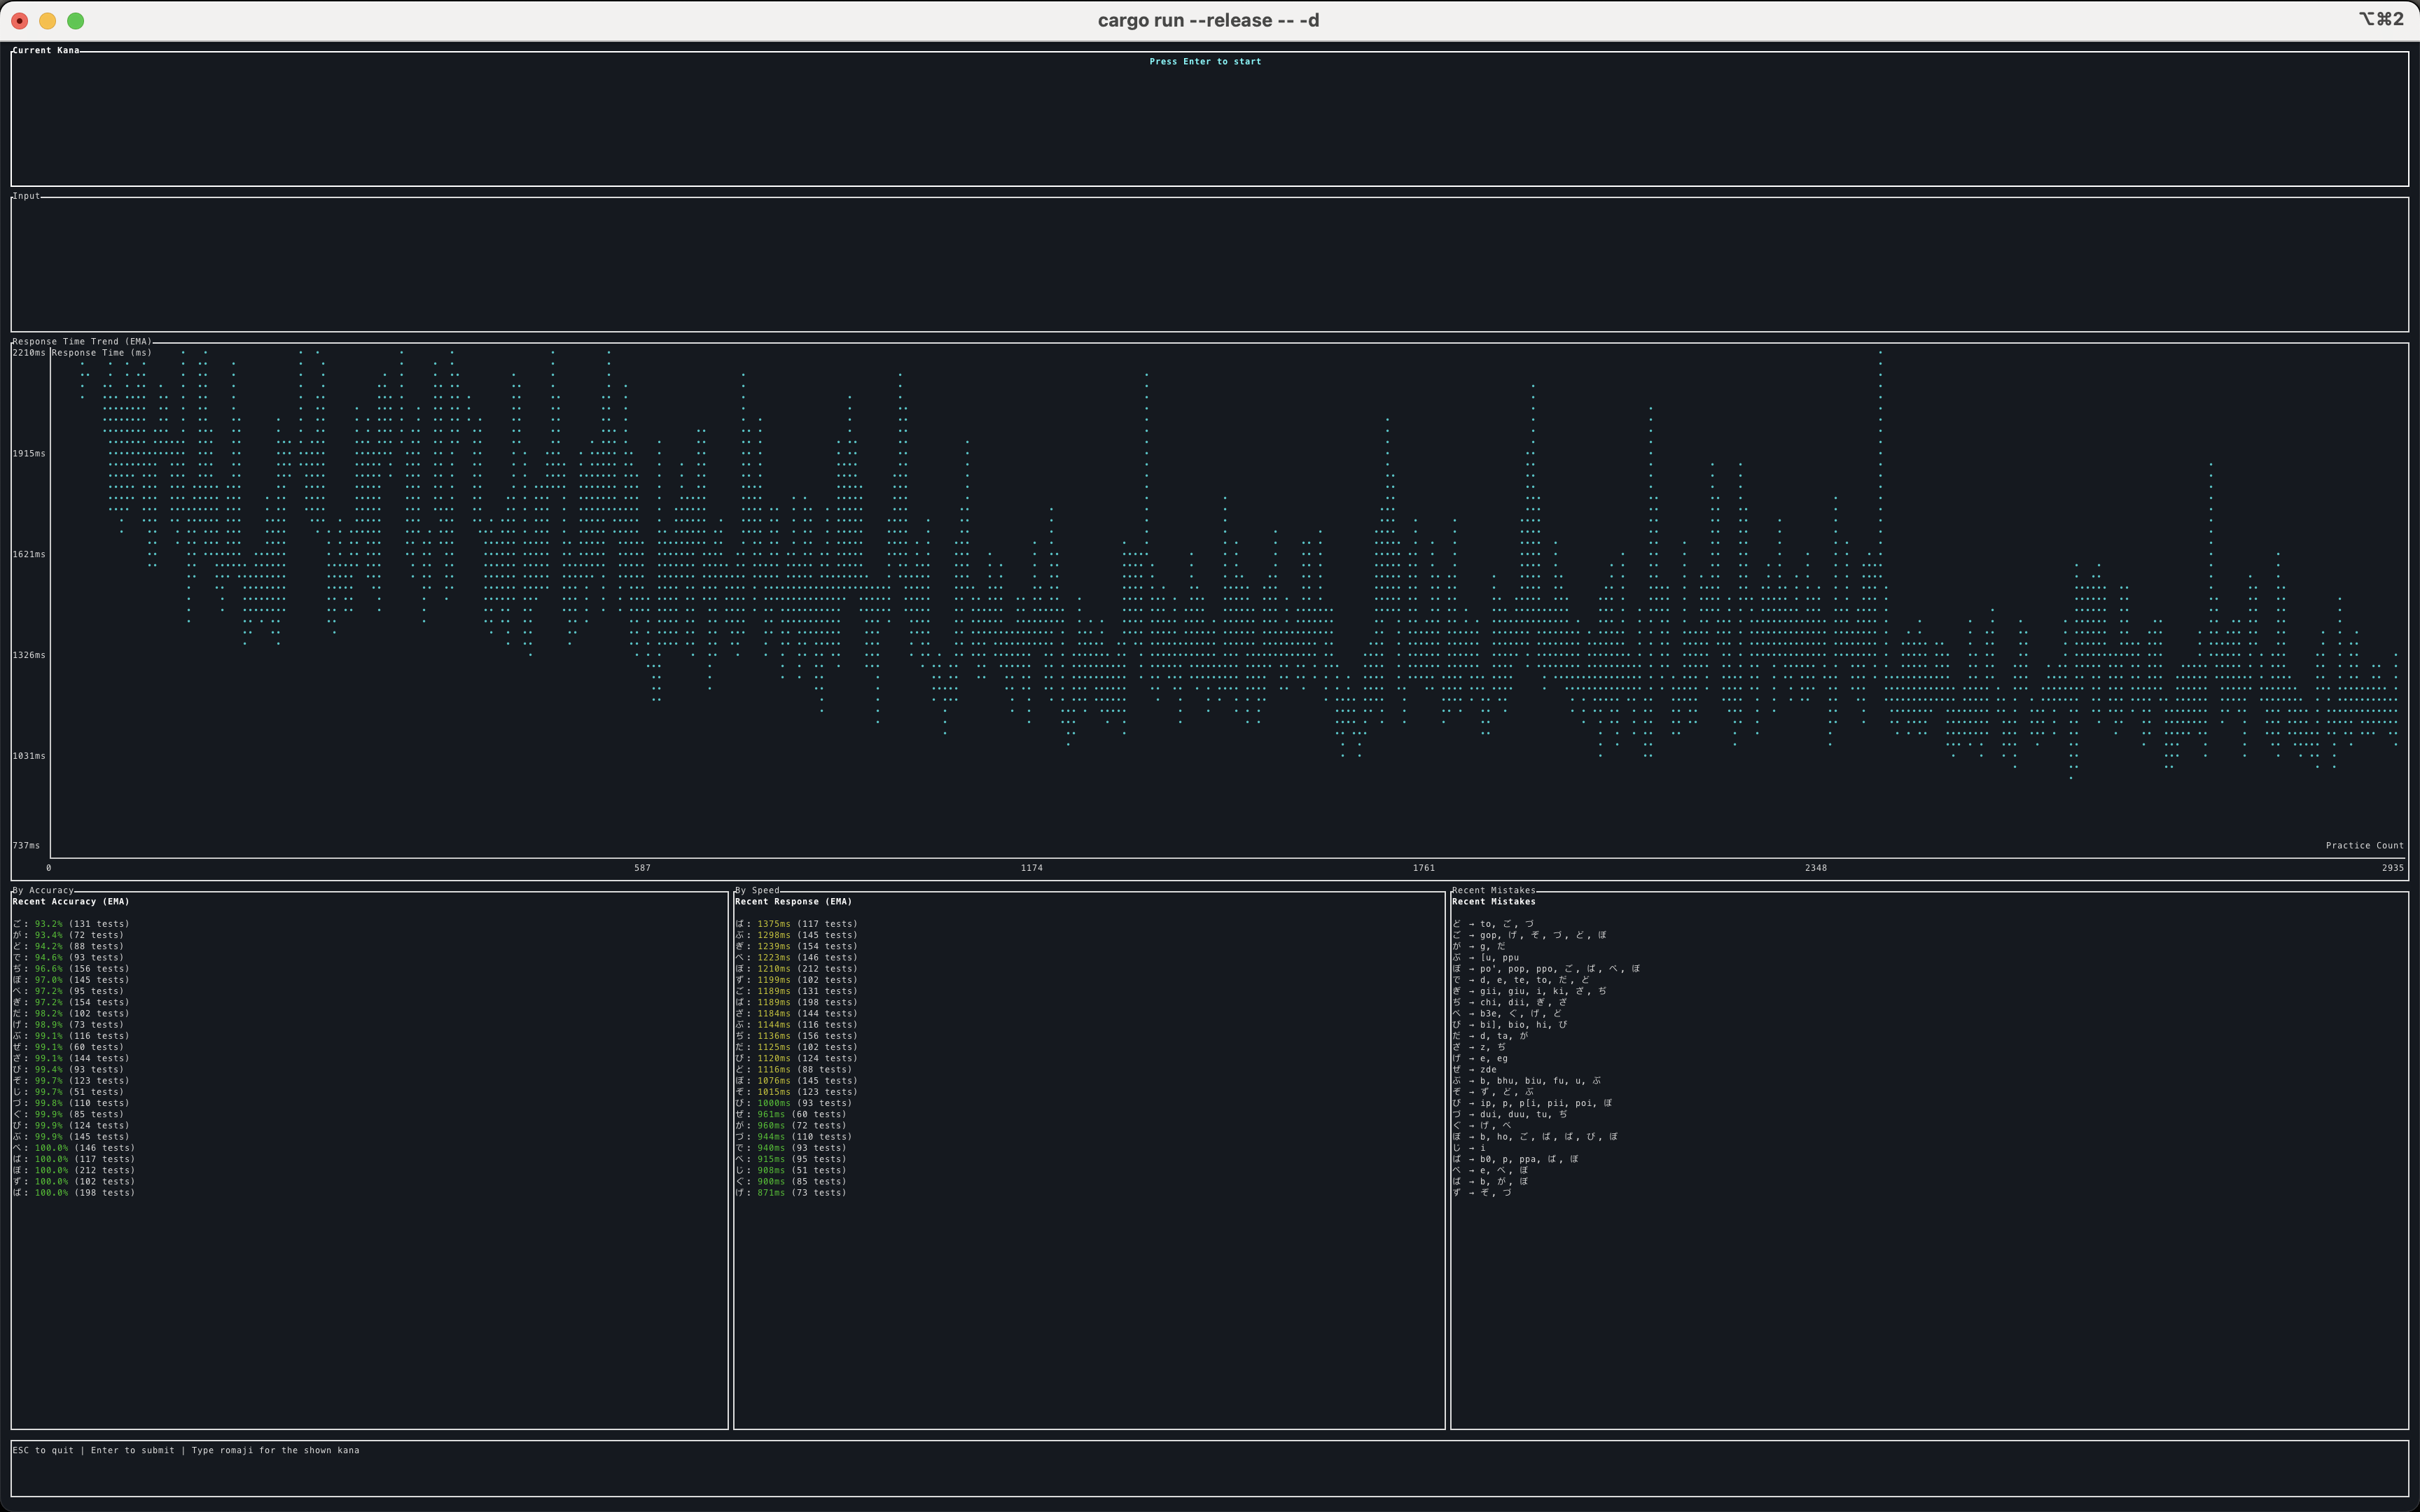2420x1512 pixels.
Task: Select accuracy row '100.0% (212 tests)'
Action: [74, 1170]
